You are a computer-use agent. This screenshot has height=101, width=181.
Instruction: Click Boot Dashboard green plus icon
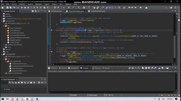click(42, 82)
